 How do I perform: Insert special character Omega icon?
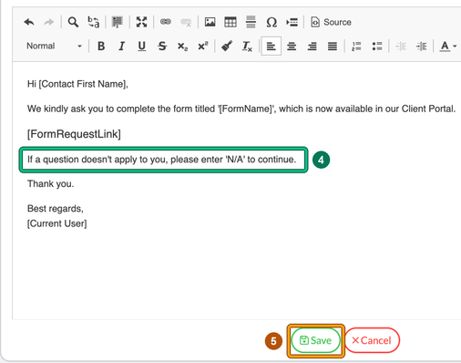271,22
